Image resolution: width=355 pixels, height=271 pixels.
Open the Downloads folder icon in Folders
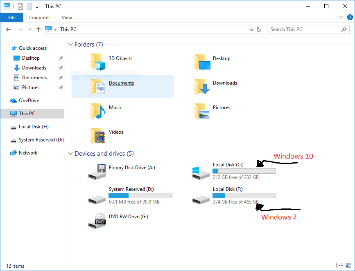pos(202,87)
